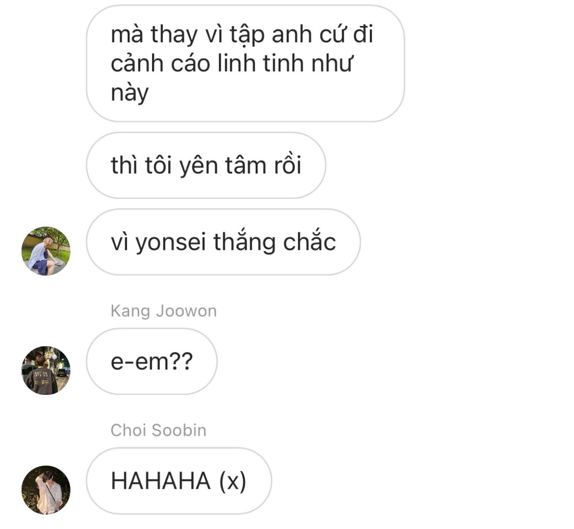
Task: Click the word "yonsei" in the message
Action: 170,243
